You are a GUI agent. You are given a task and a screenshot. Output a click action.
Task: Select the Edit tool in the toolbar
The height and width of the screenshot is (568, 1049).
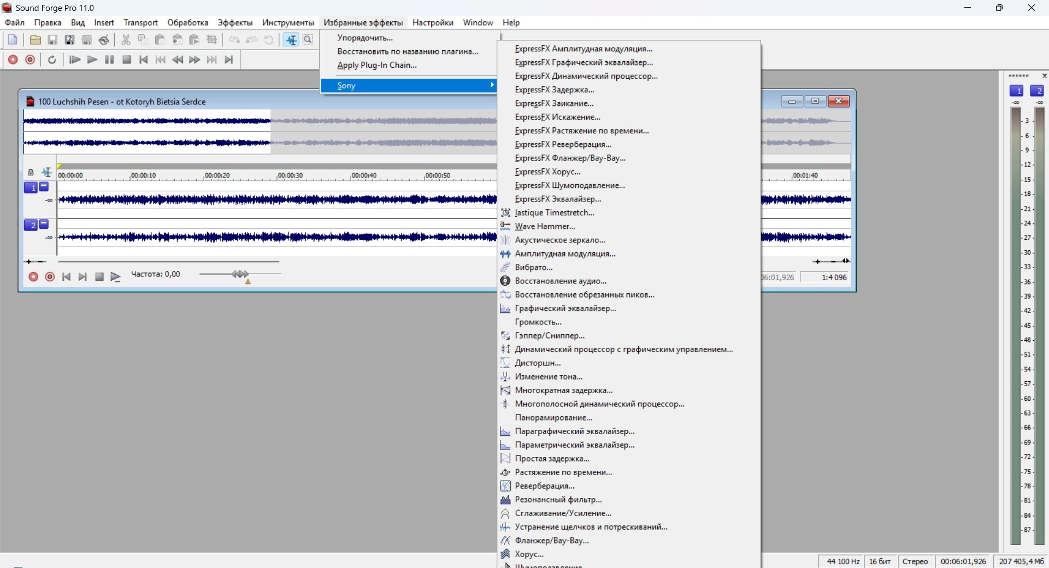tap(291, 40)
